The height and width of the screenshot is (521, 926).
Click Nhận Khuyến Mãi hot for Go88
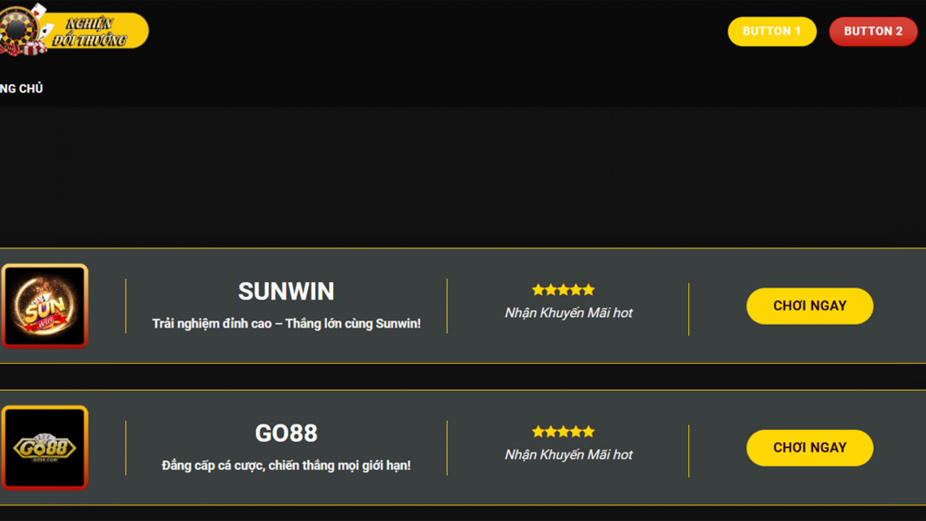pos(568,455)
